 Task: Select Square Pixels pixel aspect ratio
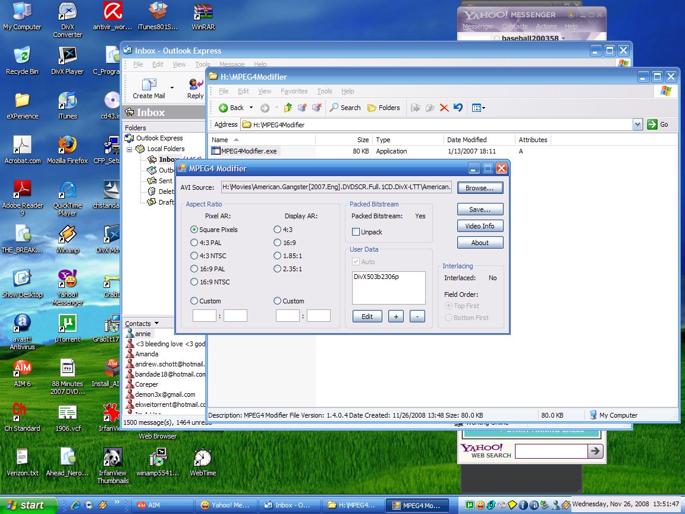click(x=214, y=230)
